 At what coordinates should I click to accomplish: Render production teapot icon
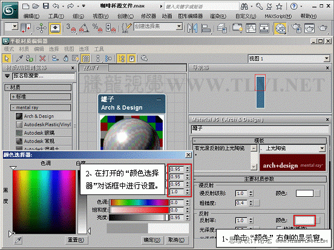pos(323,28)
